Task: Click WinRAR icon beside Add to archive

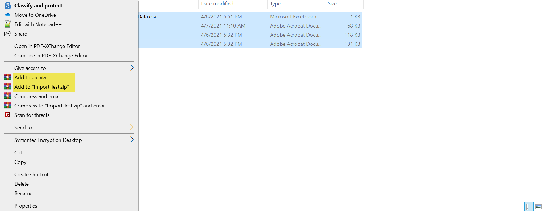Action: (x=8, y=77)
